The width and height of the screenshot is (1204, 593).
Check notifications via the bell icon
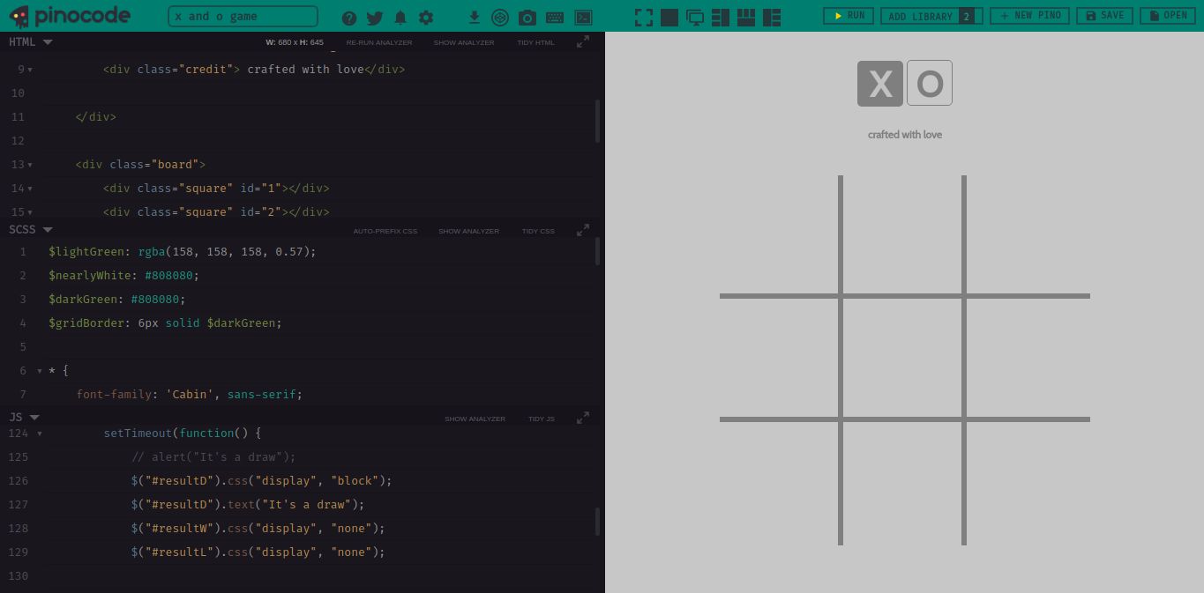pyautogui.click(x=400, y=17)
